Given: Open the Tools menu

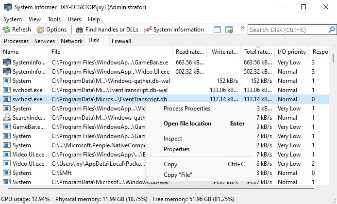Looking at the screenshot, I should pyautogui.click(x=54, y=19).
